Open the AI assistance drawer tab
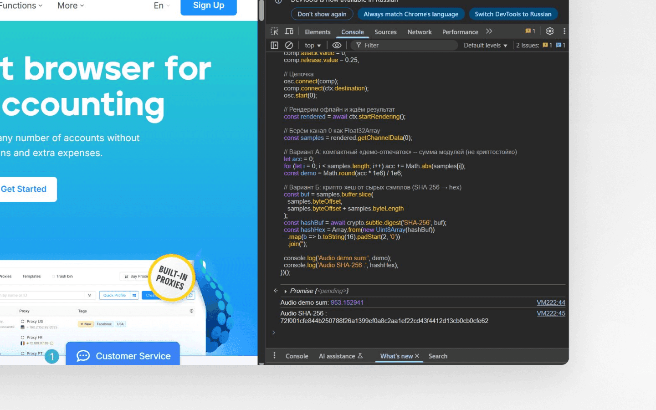 tap(341, 356)
